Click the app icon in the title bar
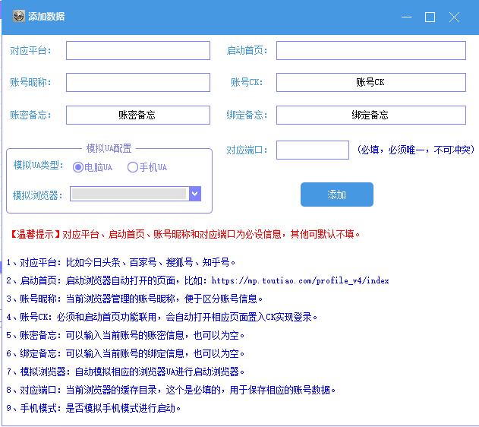This screenshot has width=479, height=427. [x=19, y=16]
